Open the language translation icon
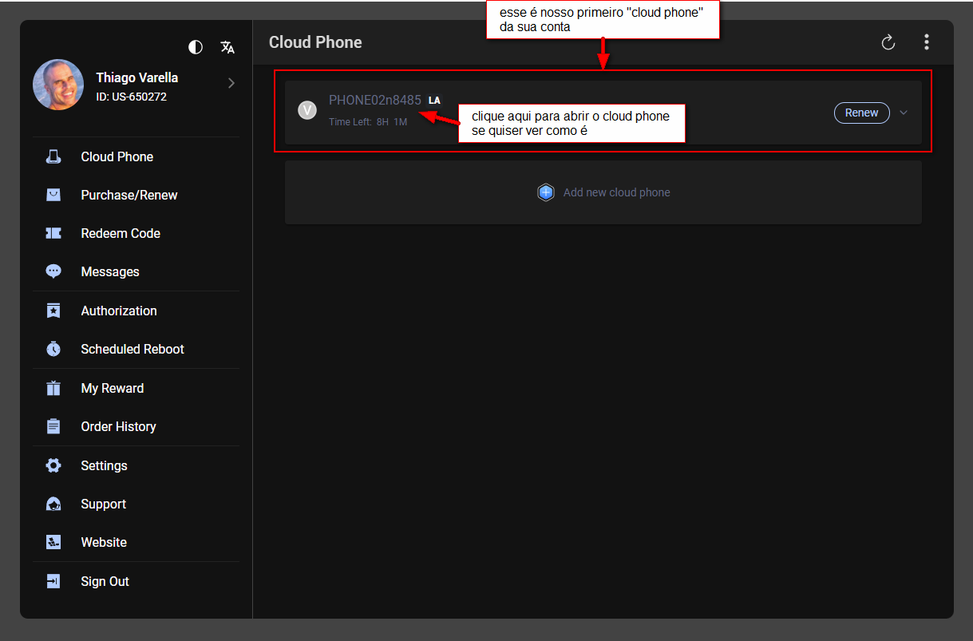This screenshot has height=641, width=973. pyautogui.click(x=227, y=47)
